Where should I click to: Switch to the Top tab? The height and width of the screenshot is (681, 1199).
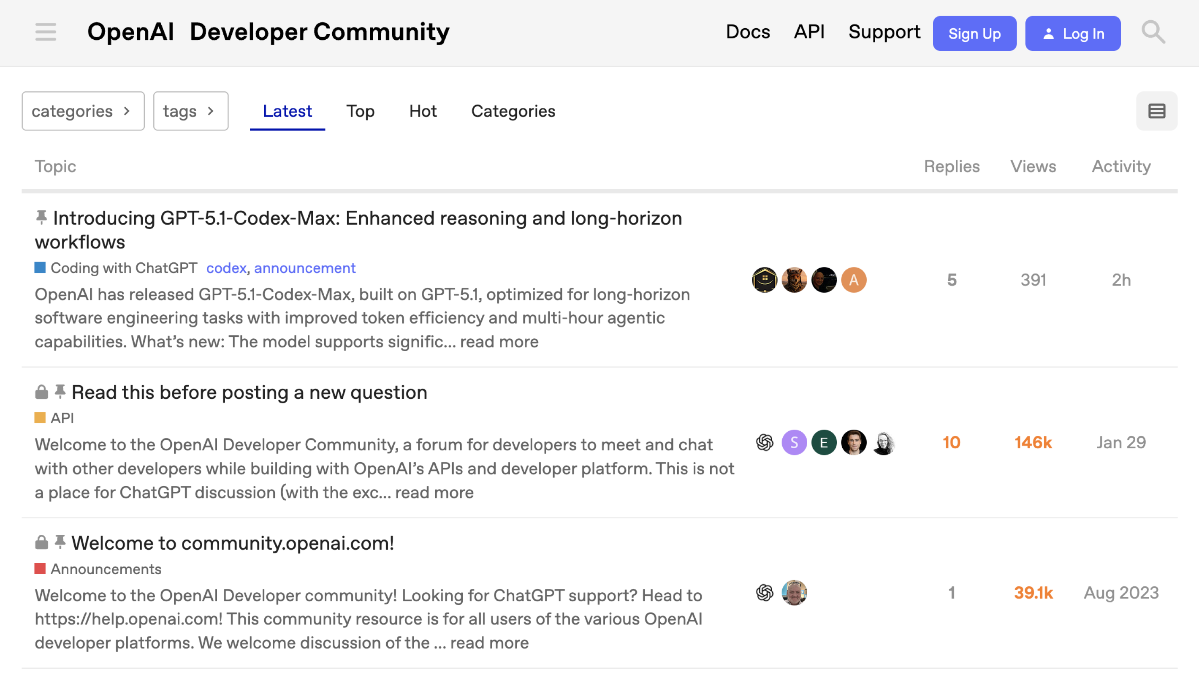tap(360, 111)
